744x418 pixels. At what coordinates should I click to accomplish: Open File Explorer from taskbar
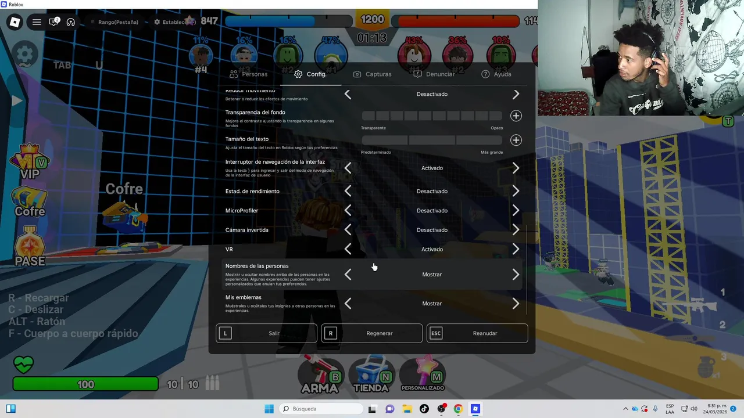(x=407, y=409)
